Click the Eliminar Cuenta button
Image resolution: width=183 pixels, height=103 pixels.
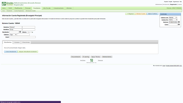(141, 14)
